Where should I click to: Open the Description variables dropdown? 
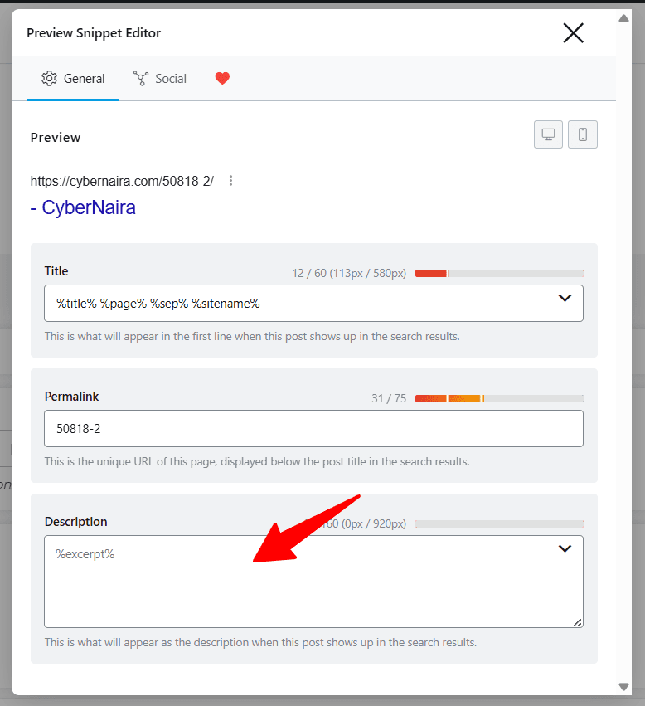coord(565,548)
